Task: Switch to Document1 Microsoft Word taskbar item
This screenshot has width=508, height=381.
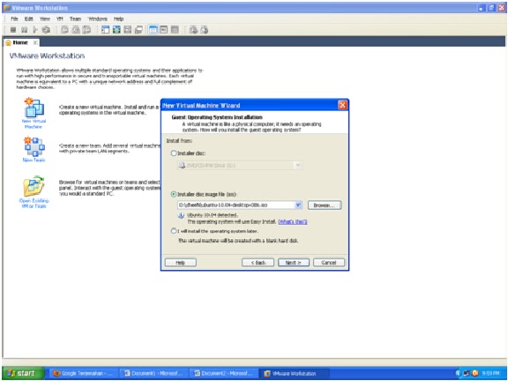Action: pos(153,373)
